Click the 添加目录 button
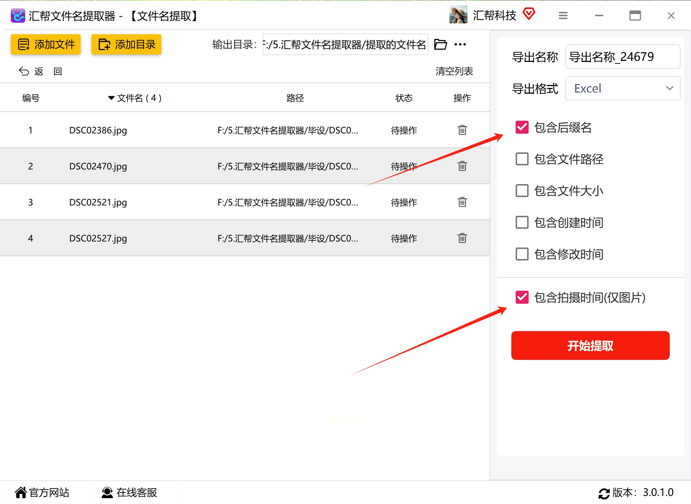691x504 pixels. click(126, 44)
